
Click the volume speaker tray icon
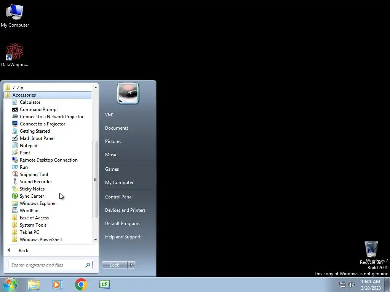351,285
